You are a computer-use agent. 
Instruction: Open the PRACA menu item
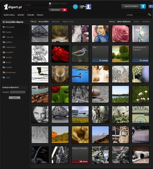click(x=40, y=15)
